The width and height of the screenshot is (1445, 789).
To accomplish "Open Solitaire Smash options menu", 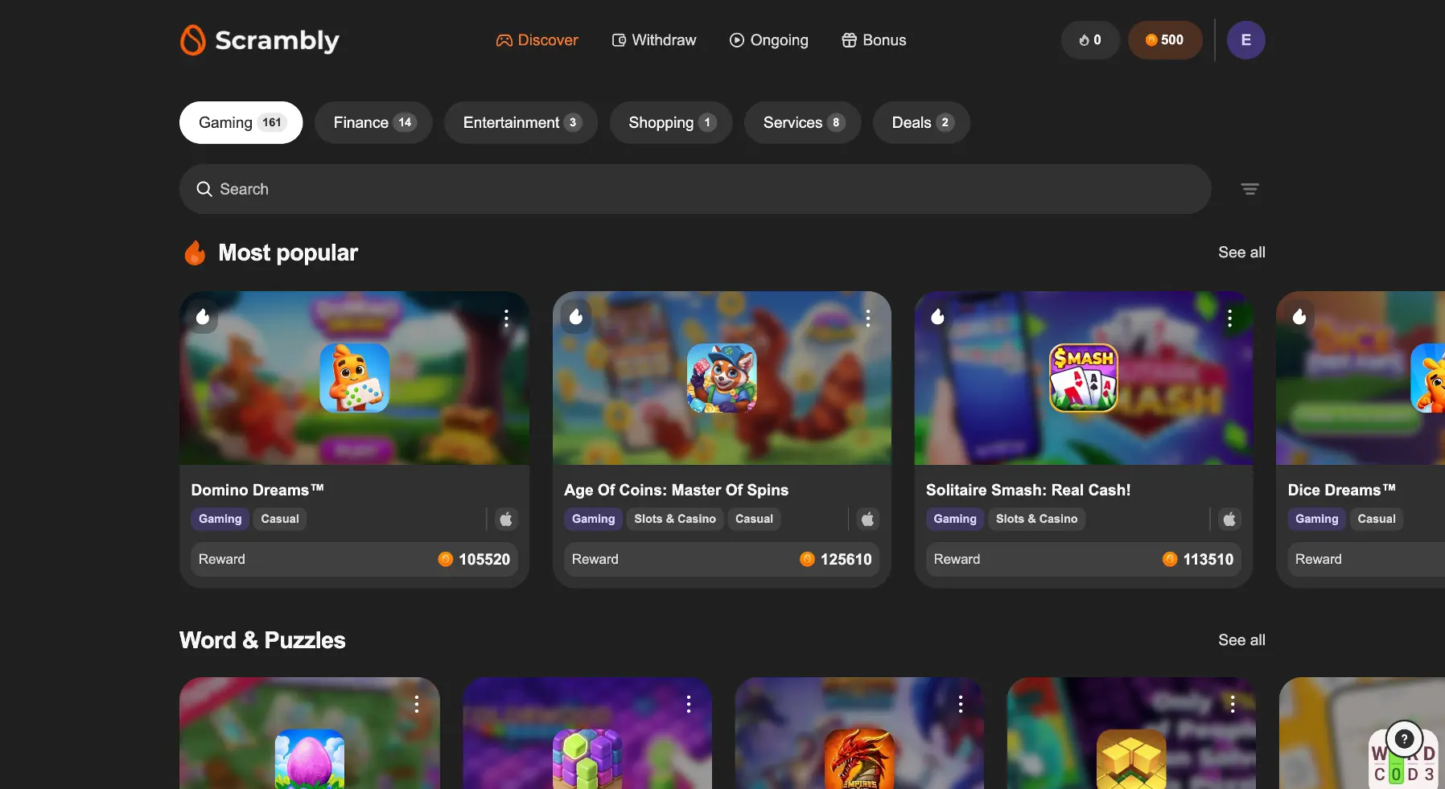I will click(x=1229, y=318).
